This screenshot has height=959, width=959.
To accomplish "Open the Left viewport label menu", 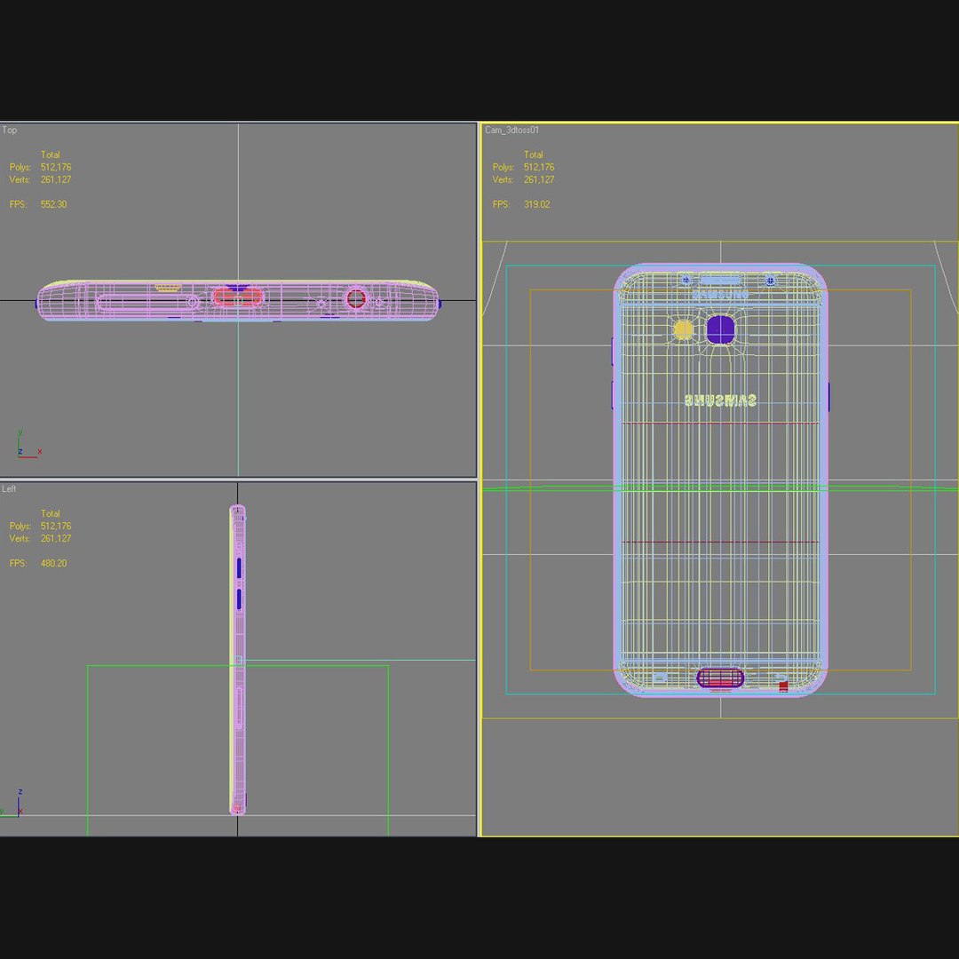I will click(x=9, y=488).
